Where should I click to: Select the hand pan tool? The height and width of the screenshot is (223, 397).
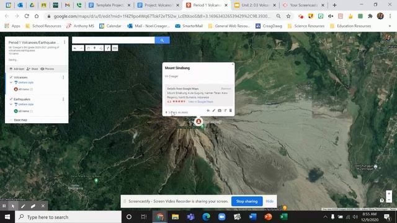[x=88, y=48]
